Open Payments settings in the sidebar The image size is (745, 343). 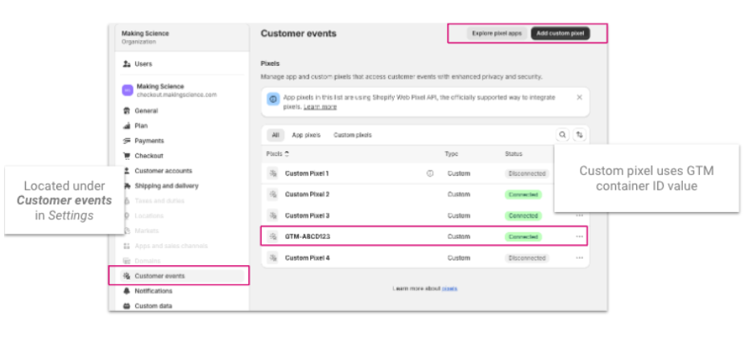(x=148, y=141)
